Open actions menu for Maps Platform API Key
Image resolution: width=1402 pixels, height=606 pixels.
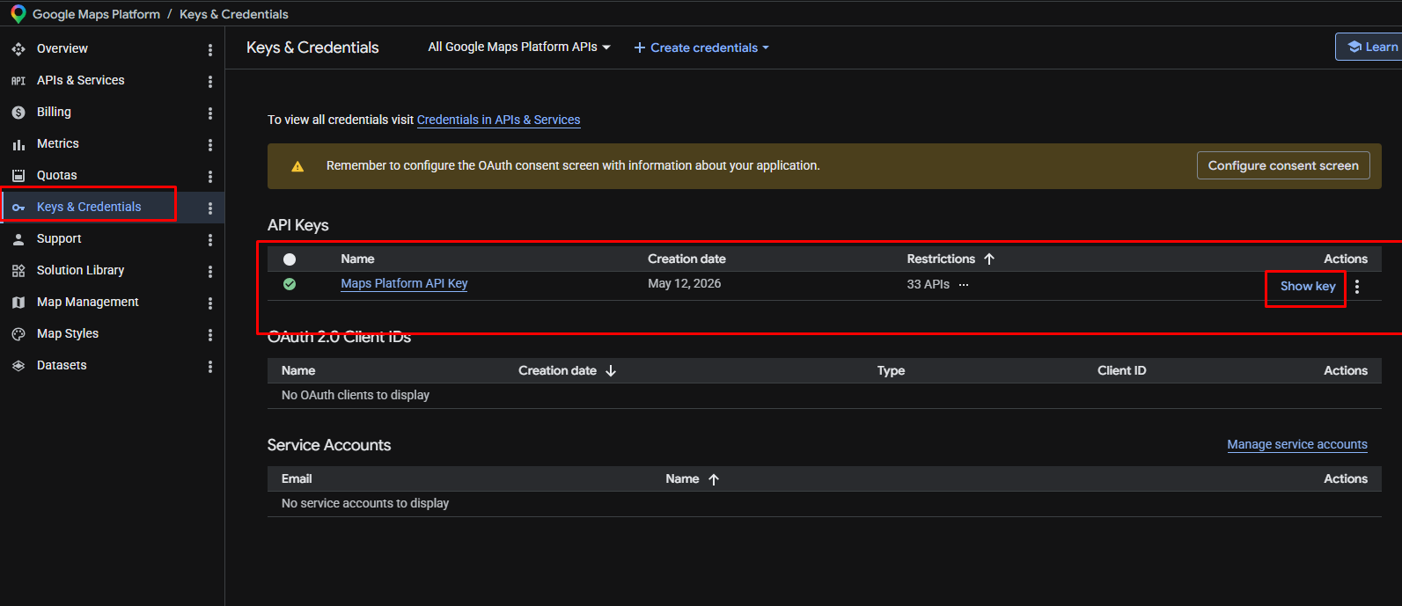(x=1357, y=287)
